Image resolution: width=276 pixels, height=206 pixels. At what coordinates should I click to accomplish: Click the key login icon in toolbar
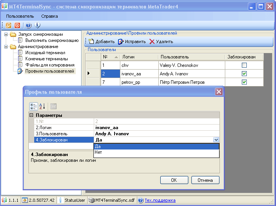coord(8,25)
